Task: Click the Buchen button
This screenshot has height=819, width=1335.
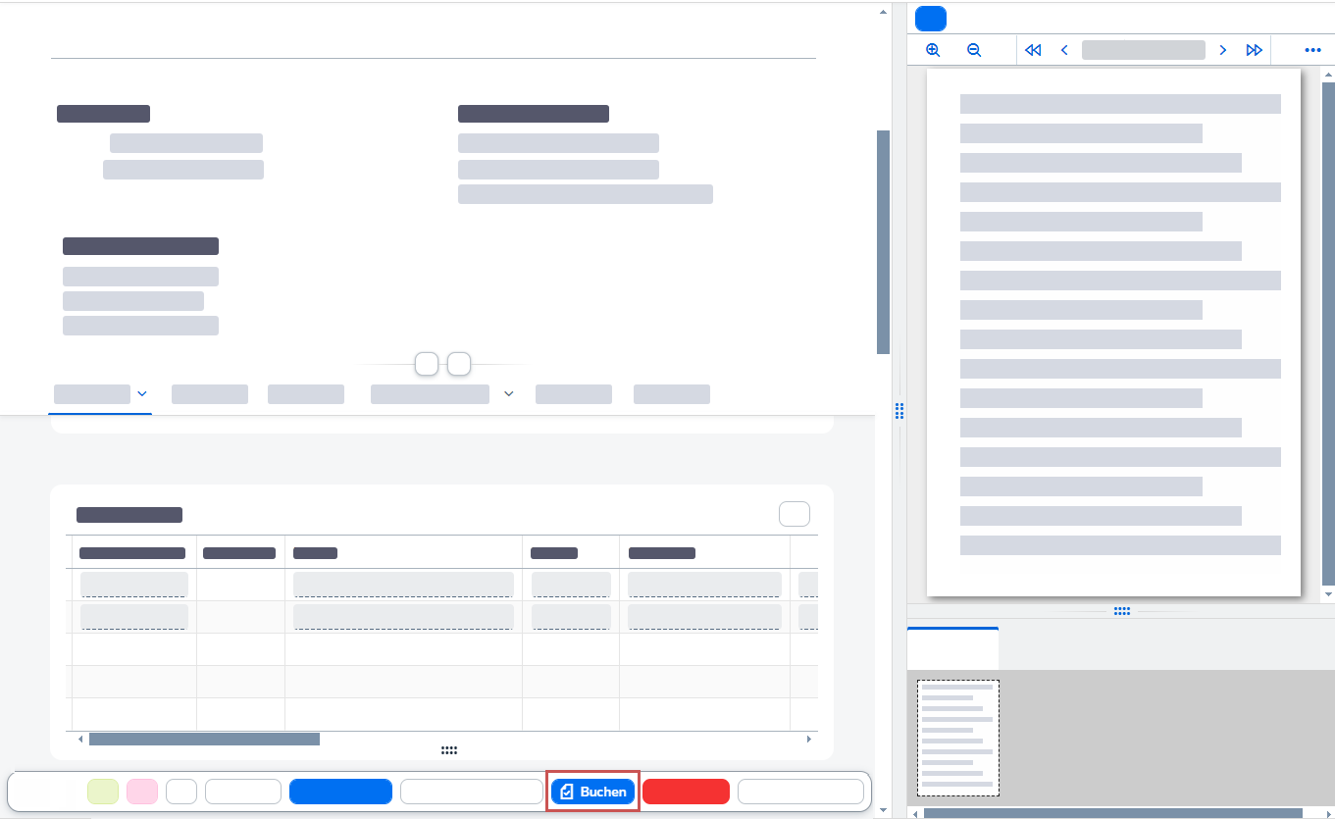Action: click(x=592, y=792)
